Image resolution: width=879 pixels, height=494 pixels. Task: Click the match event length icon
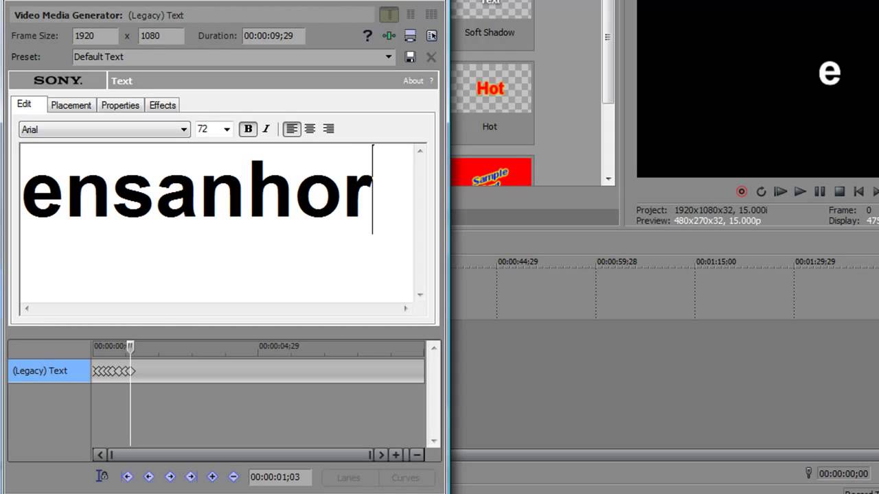pyautogui.click(x=389, y=36)
